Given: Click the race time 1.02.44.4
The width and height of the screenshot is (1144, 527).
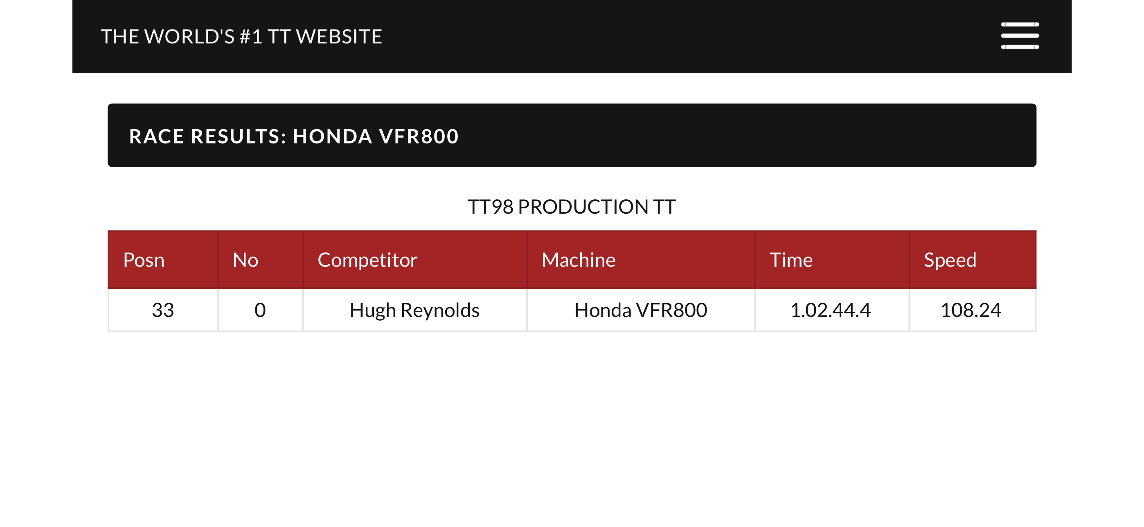Looking at the screenshot, I should 831,310.
